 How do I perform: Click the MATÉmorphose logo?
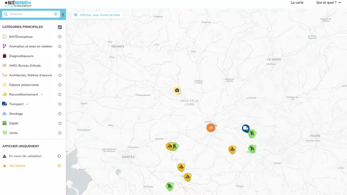tap(18, 3)
